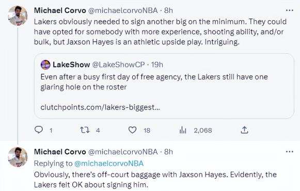Open Michael Corvo's avatar on reply tweet
This screenshot has height=191, width=300.
[x=18, y=157]
